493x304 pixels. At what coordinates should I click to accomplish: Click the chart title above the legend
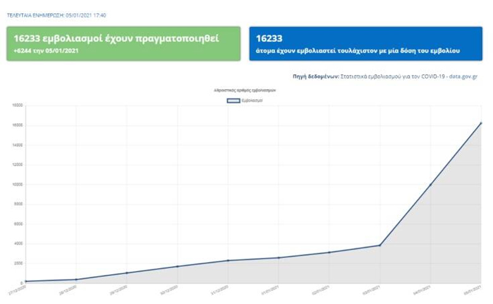tap(246, 91)
